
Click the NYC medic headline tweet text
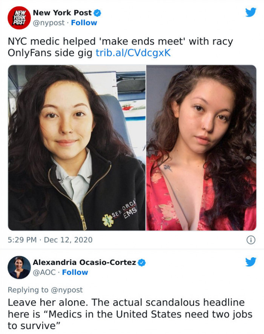click(x=120, y=47)
